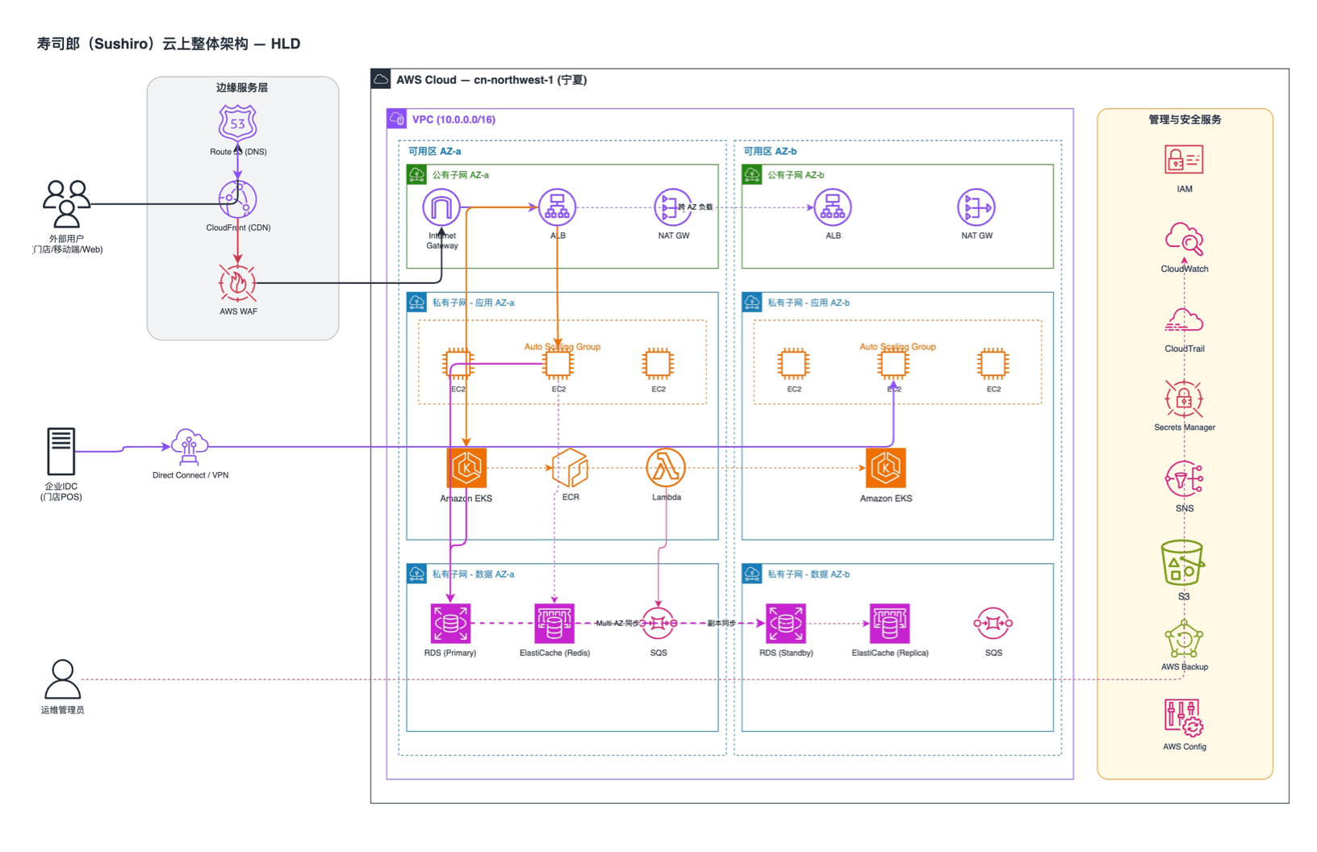Select the AWS Config icon
Viewport: 1317px width, 852px height.
pyautogui.click(x=1184, y=718)
